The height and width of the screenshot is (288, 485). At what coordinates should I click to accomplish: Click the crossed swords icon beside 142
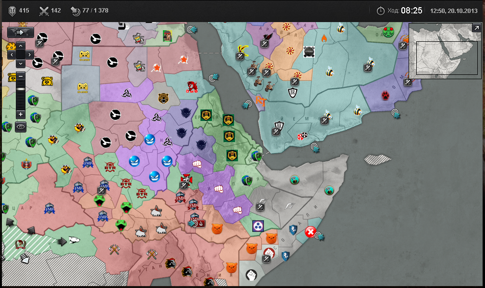click(x=44, y=11)
